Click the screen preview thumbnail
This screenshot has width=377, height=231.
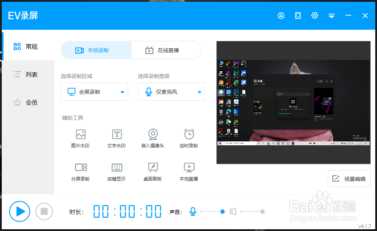point(293,103)
